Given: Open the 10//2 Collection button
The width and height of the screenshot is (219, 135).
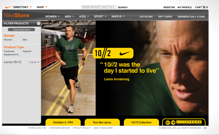Looking at the screenshot, I should (141, 122).
